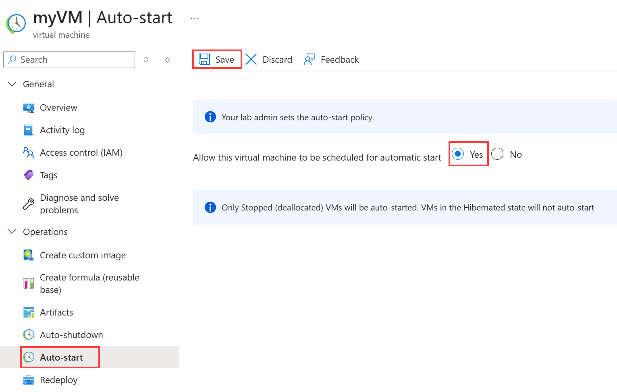617x392 pixels.
Task: Open the Tags purple tag icon
Action: [29, 175]
